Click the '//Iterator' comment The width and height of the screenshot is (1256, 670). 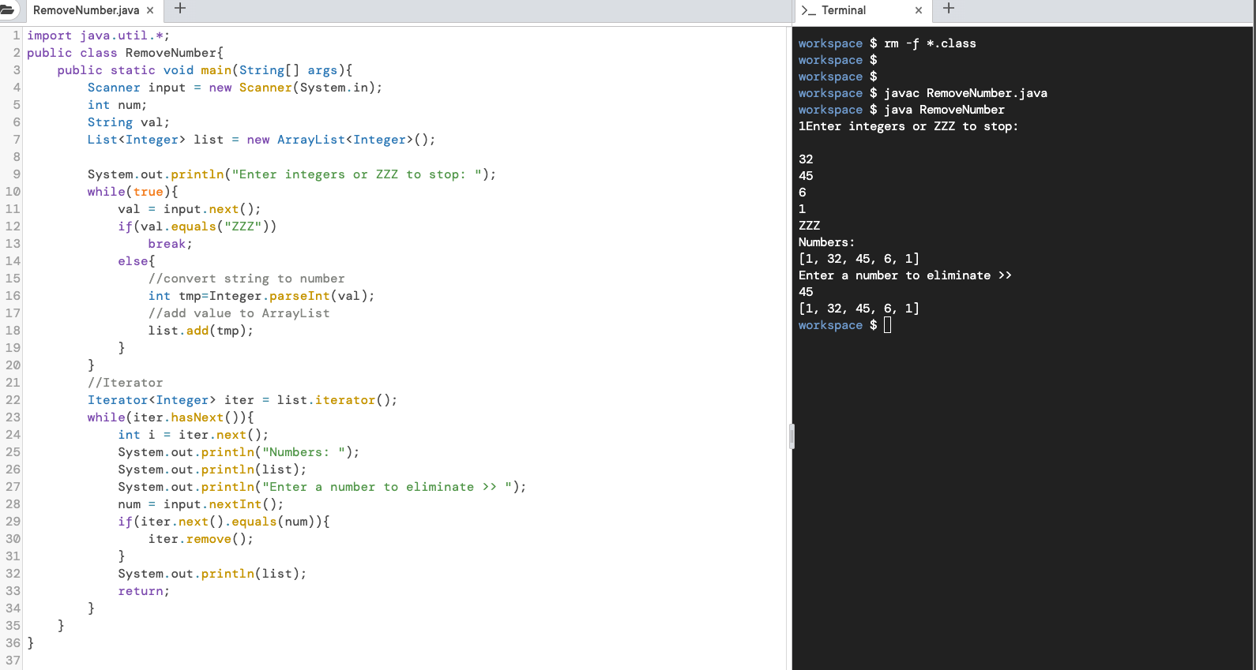pos(125,383)
